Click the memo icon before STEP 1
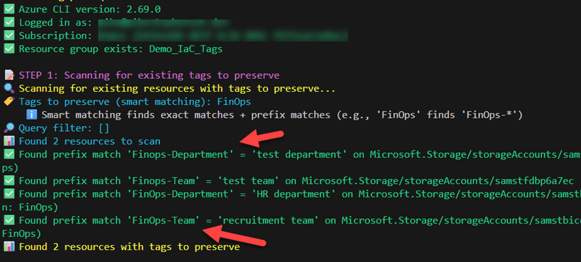This screenshot has height=262, width=581. coord(9,75)
